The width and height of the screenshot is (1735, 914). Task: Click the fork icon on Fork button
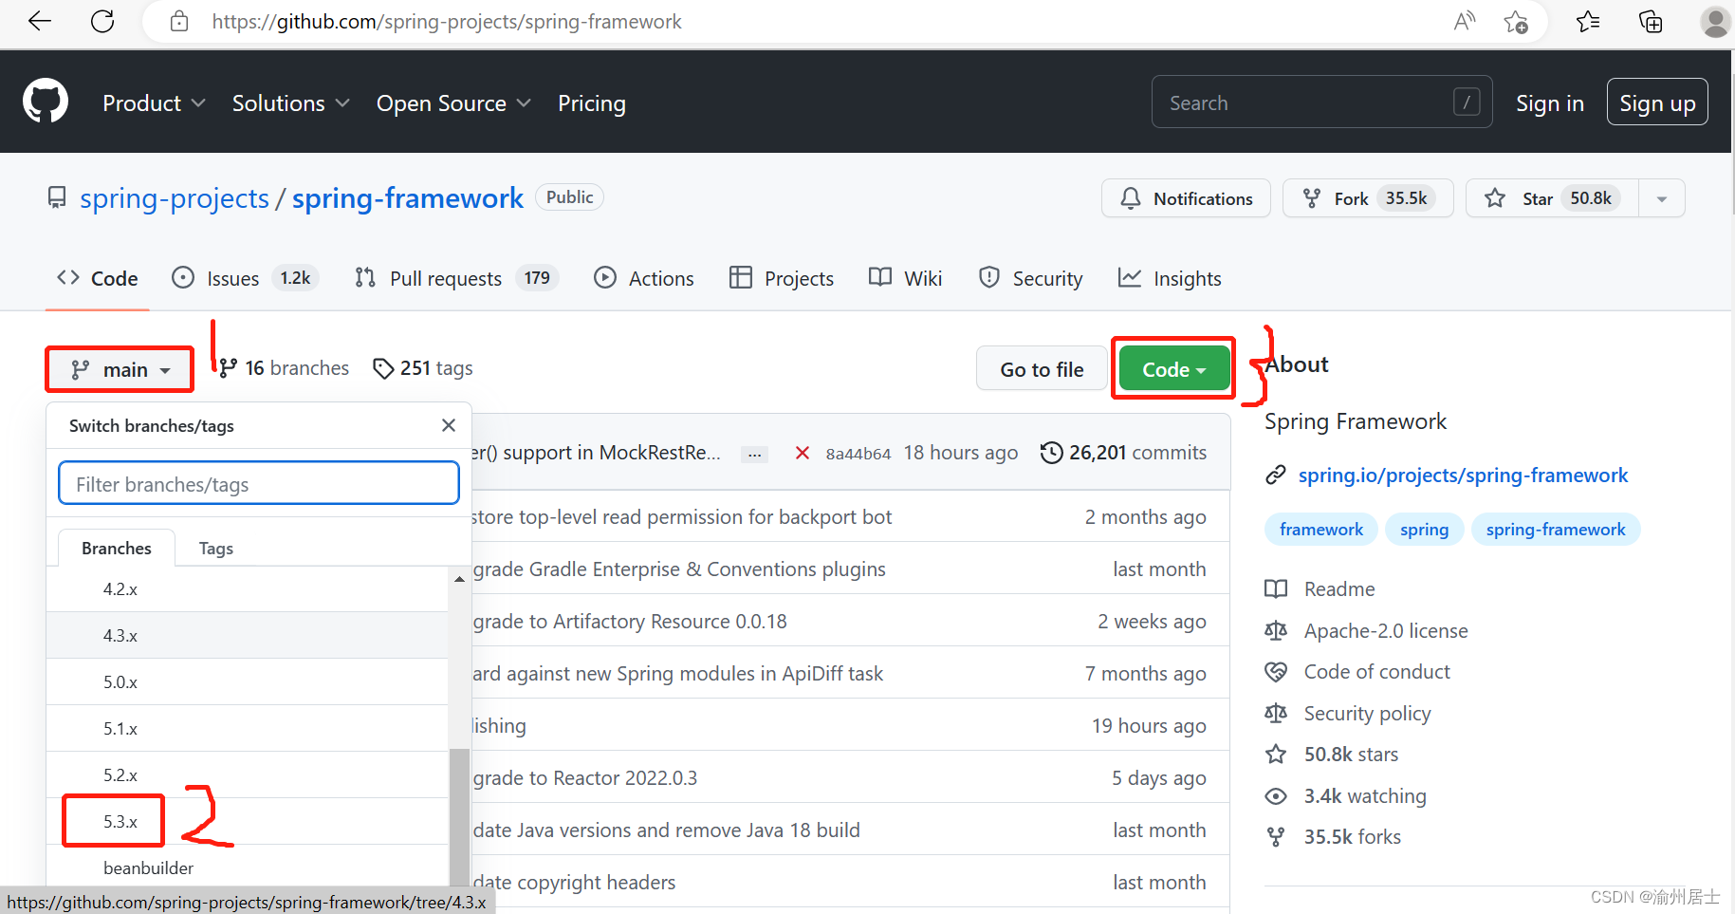point(1312,198)
